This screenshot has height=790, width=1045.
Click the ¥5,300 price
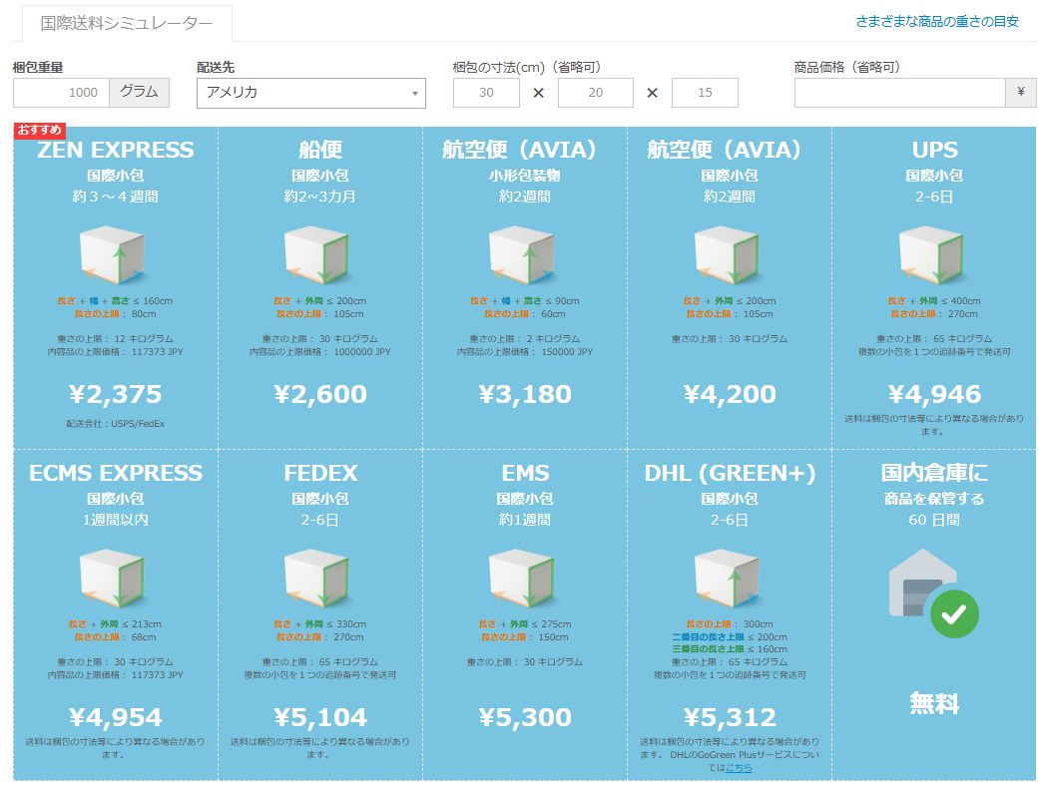(x=525, y=717)
